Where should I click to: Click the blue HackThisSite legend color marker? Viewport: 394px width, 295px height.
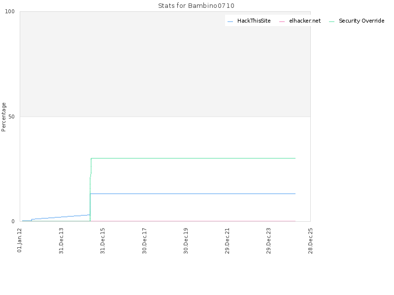click(230, 22)
